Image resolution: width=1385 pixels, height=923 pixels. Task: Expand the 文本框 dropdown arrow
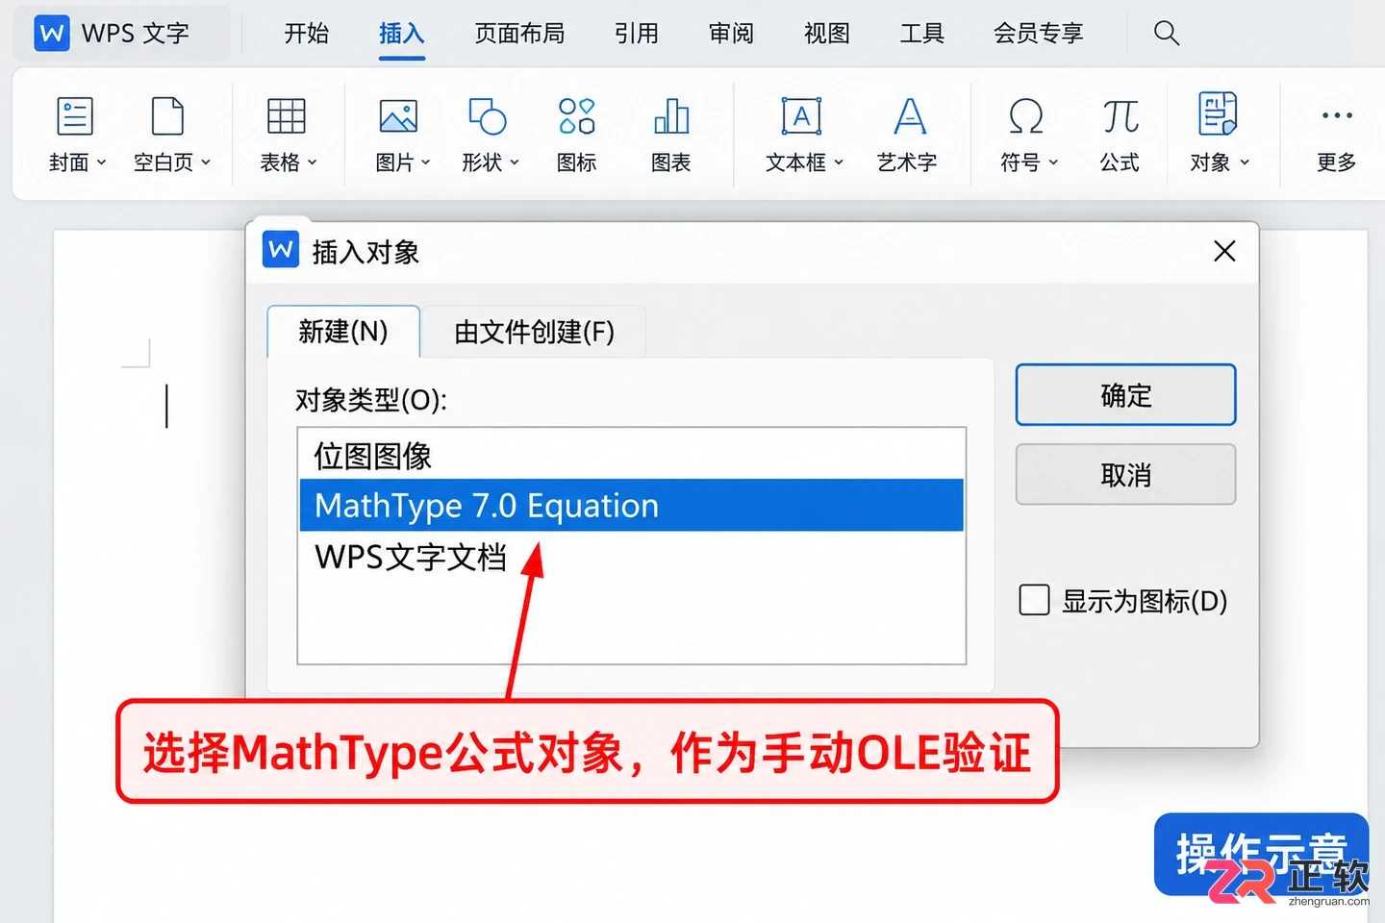(x=839, y=162)
